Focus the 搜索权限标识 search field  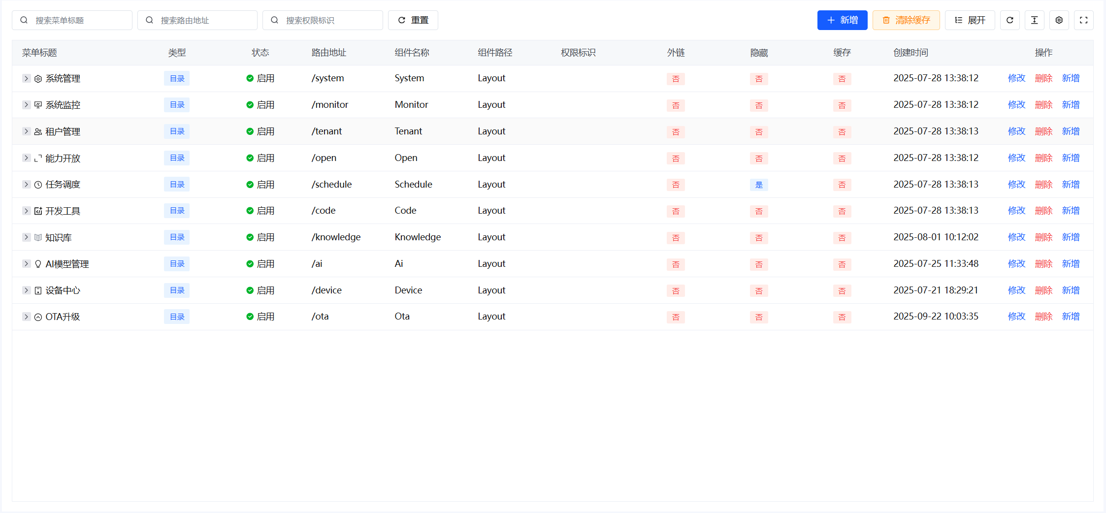tap(330, 20)
